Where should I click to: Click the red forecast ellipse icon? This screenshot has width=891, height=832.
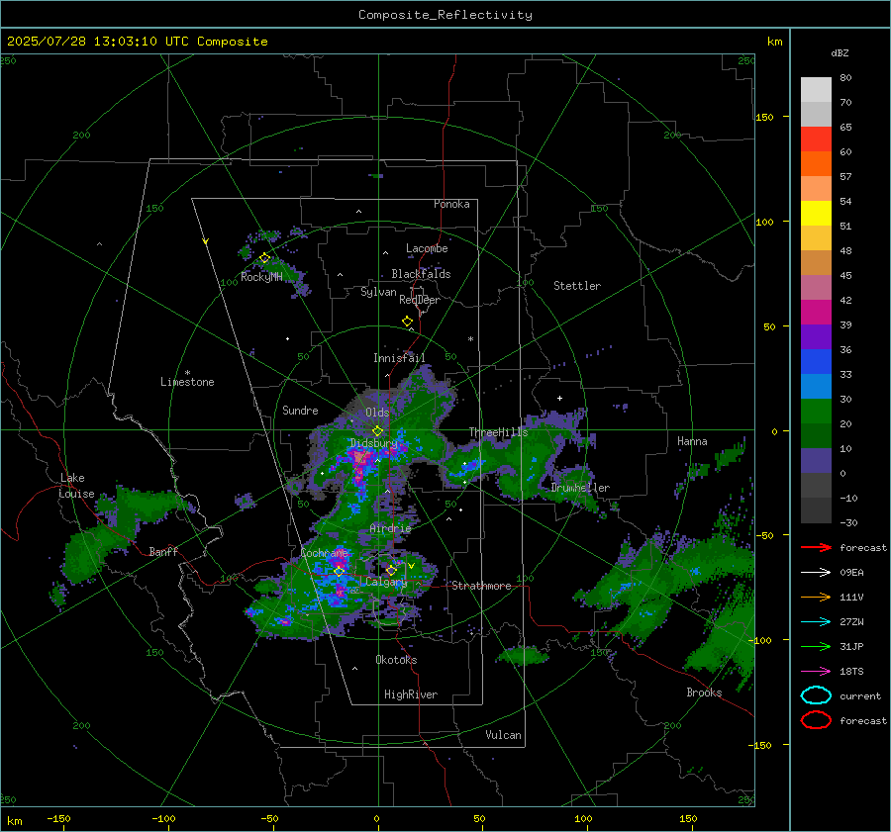[x=816, y=720]
